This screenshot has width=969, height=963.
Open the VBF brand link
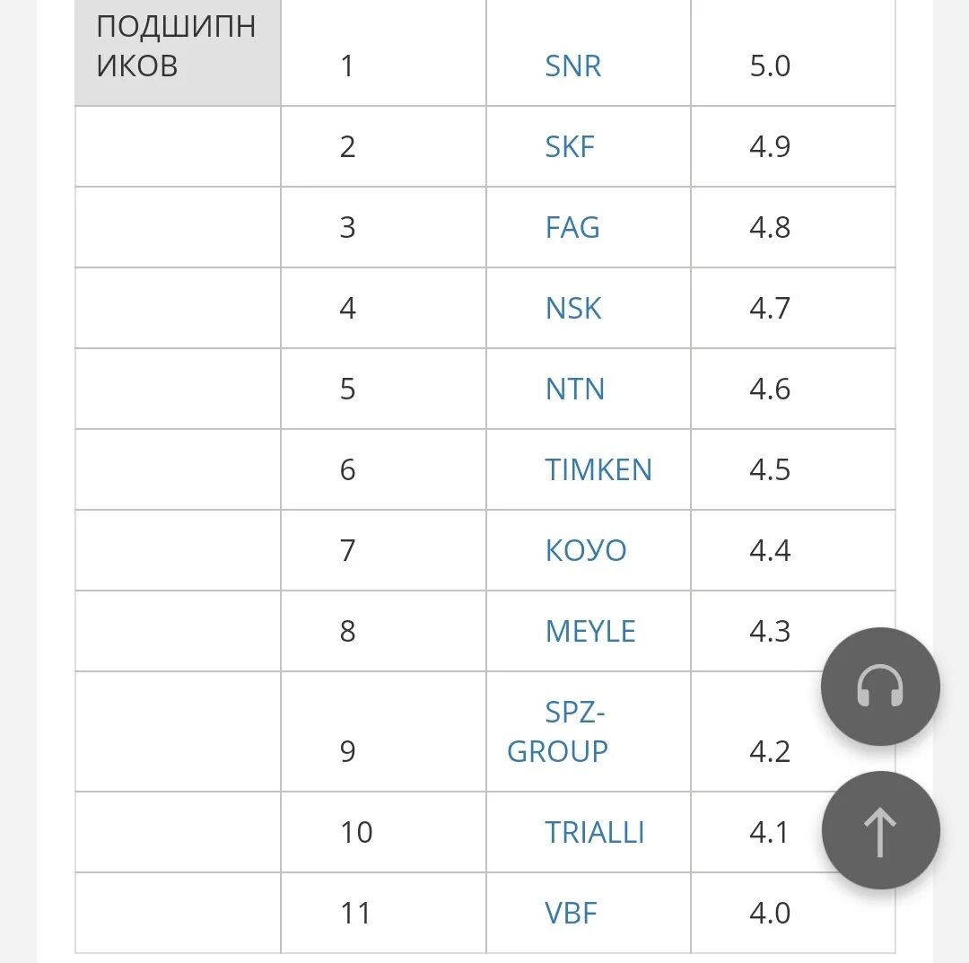click(571, 913)
